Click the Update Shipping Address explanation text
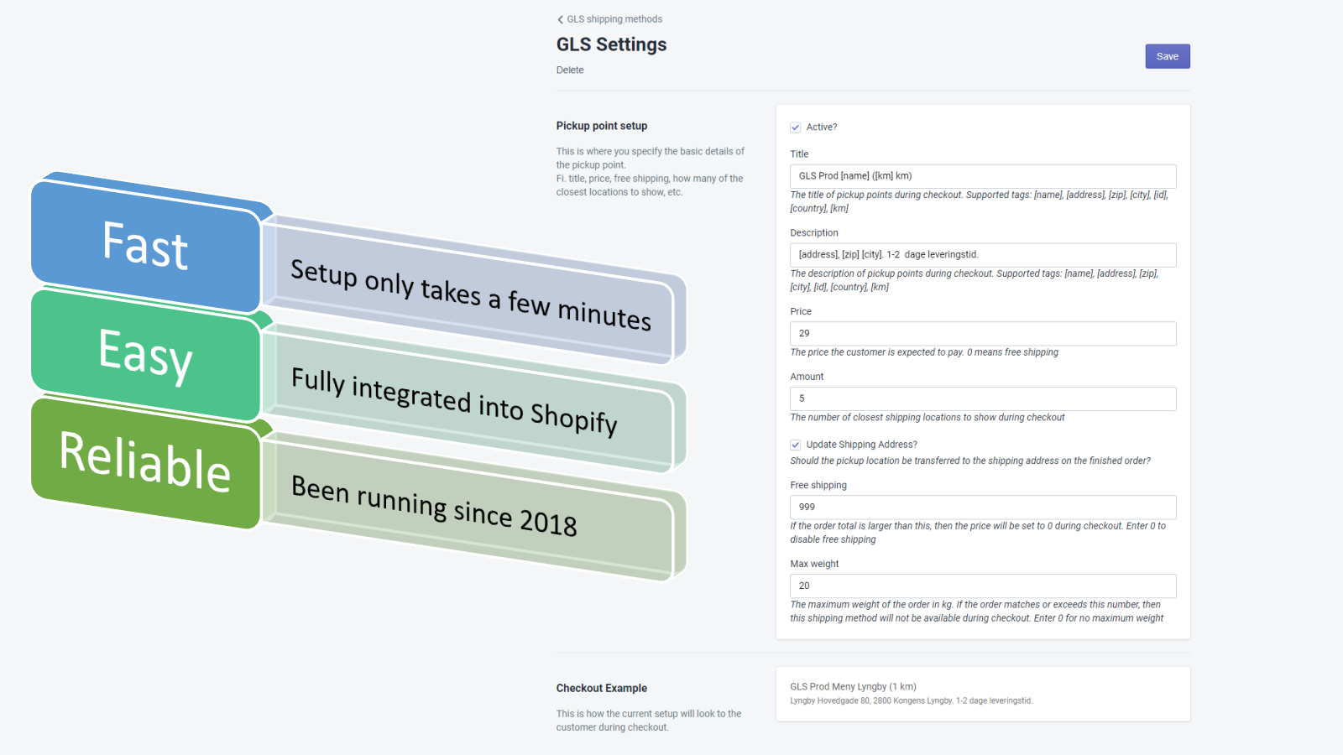 click(x=970, y=461)
